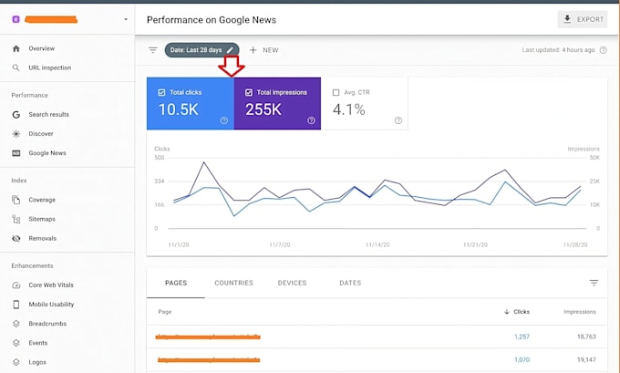Sort by Clicks column header

click(517, 312)
